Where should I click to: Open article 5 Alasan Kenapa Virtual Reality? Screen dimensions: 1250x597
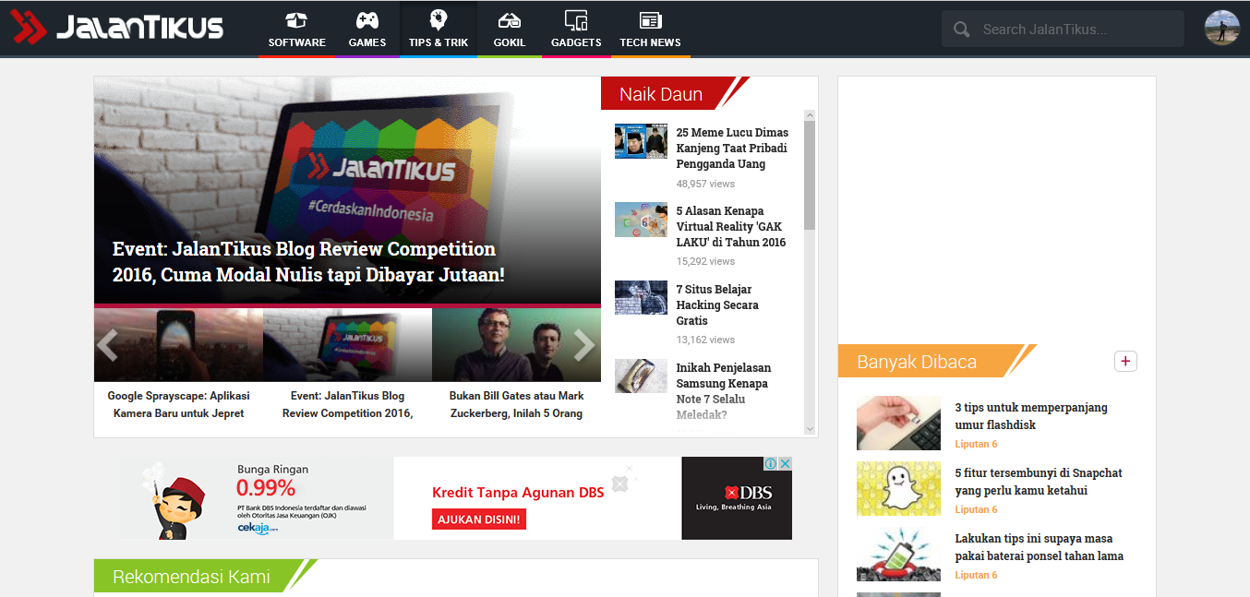(x=731, y=226)
